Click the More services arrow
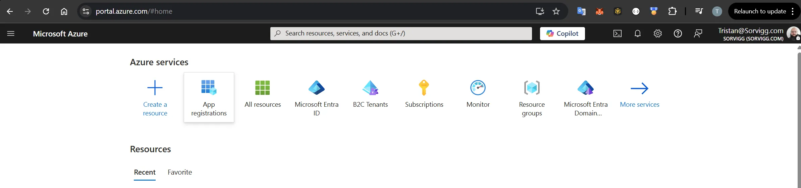Image resolution: width=801 pixels, height=188 pixels. click(x=640, y=88)
